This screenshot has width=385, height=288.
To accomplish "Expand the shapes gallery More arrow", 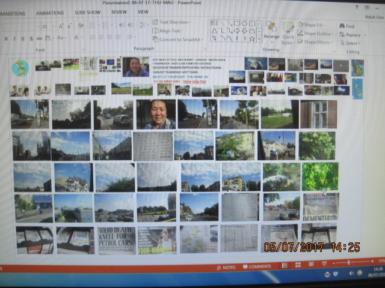I will (x=259, y=38).
